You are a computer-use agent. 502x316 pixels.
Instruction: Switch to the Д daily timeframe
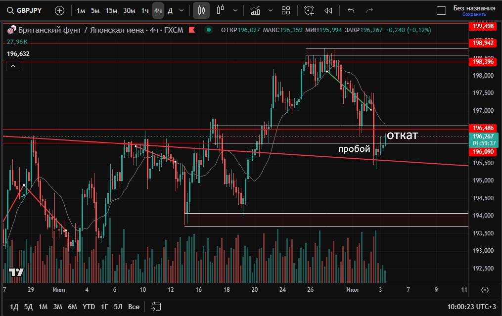pyautogui.click(x=170, y=10)
